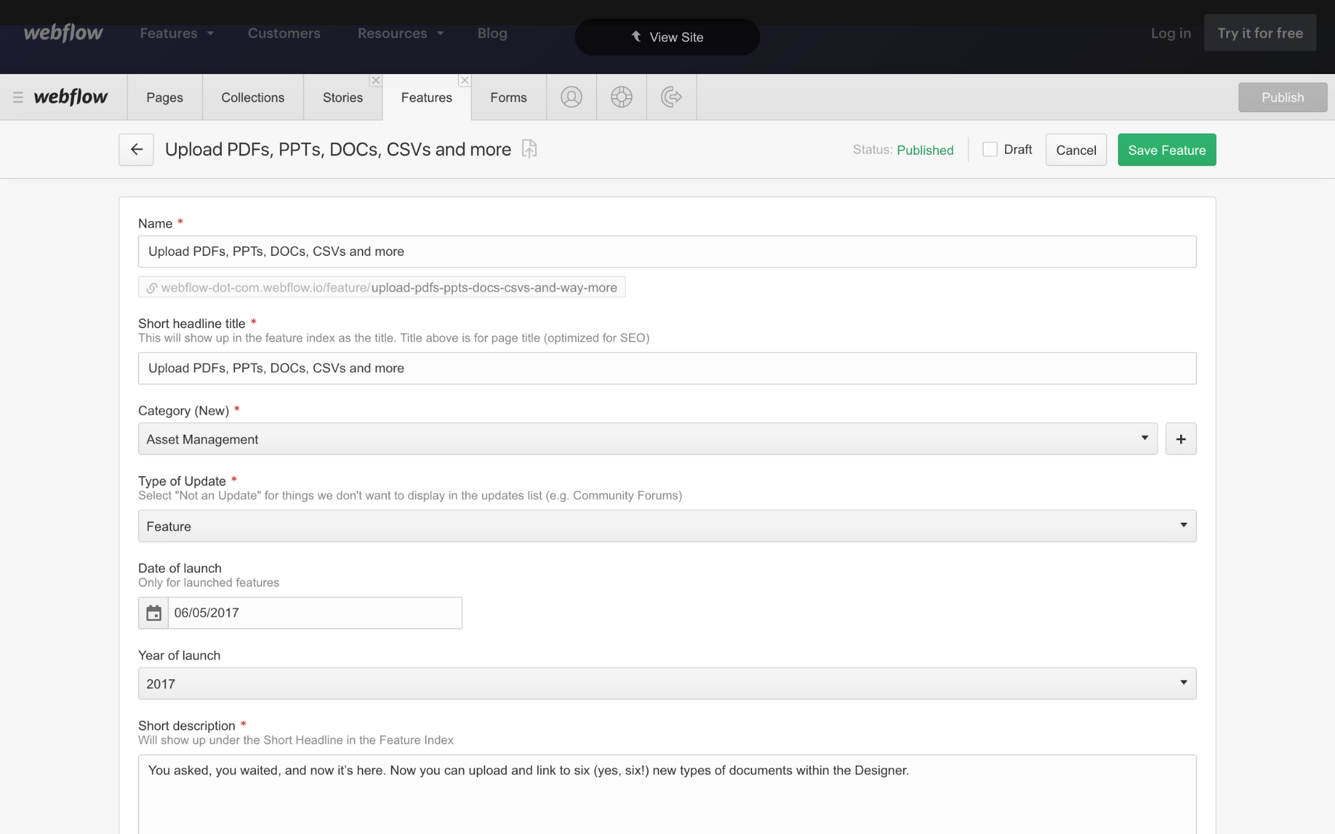
Task: Close the Features tab
Action: click(465, 80)
